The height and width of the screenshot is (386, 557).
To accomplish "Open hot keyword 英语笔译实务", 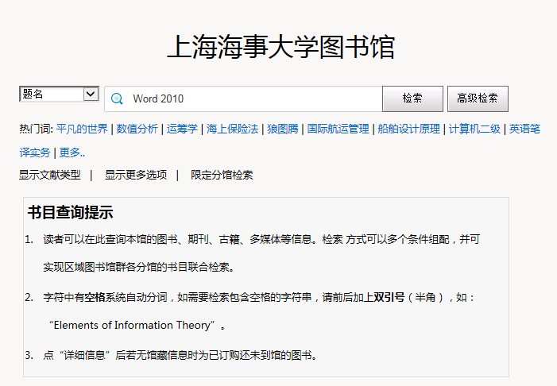I will coord(524,129).
